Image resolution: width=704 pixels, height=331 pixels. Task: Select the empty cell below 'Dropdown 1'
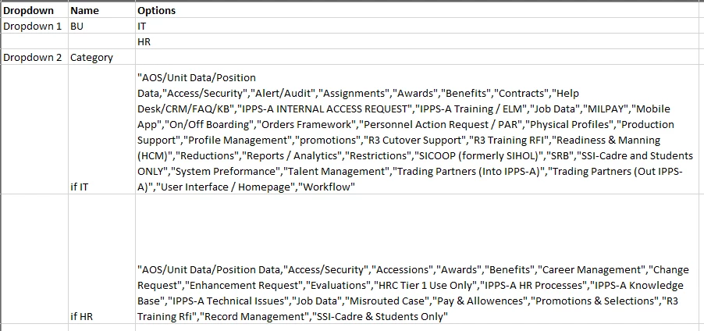[34, 41]
